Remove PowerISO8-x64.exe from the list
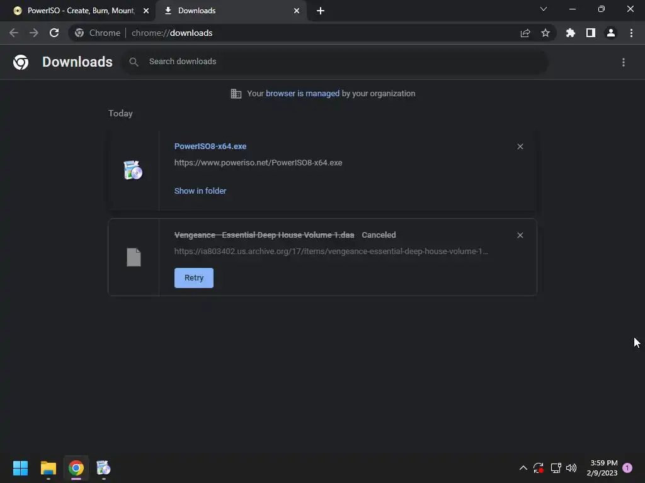 coord(520,147)
